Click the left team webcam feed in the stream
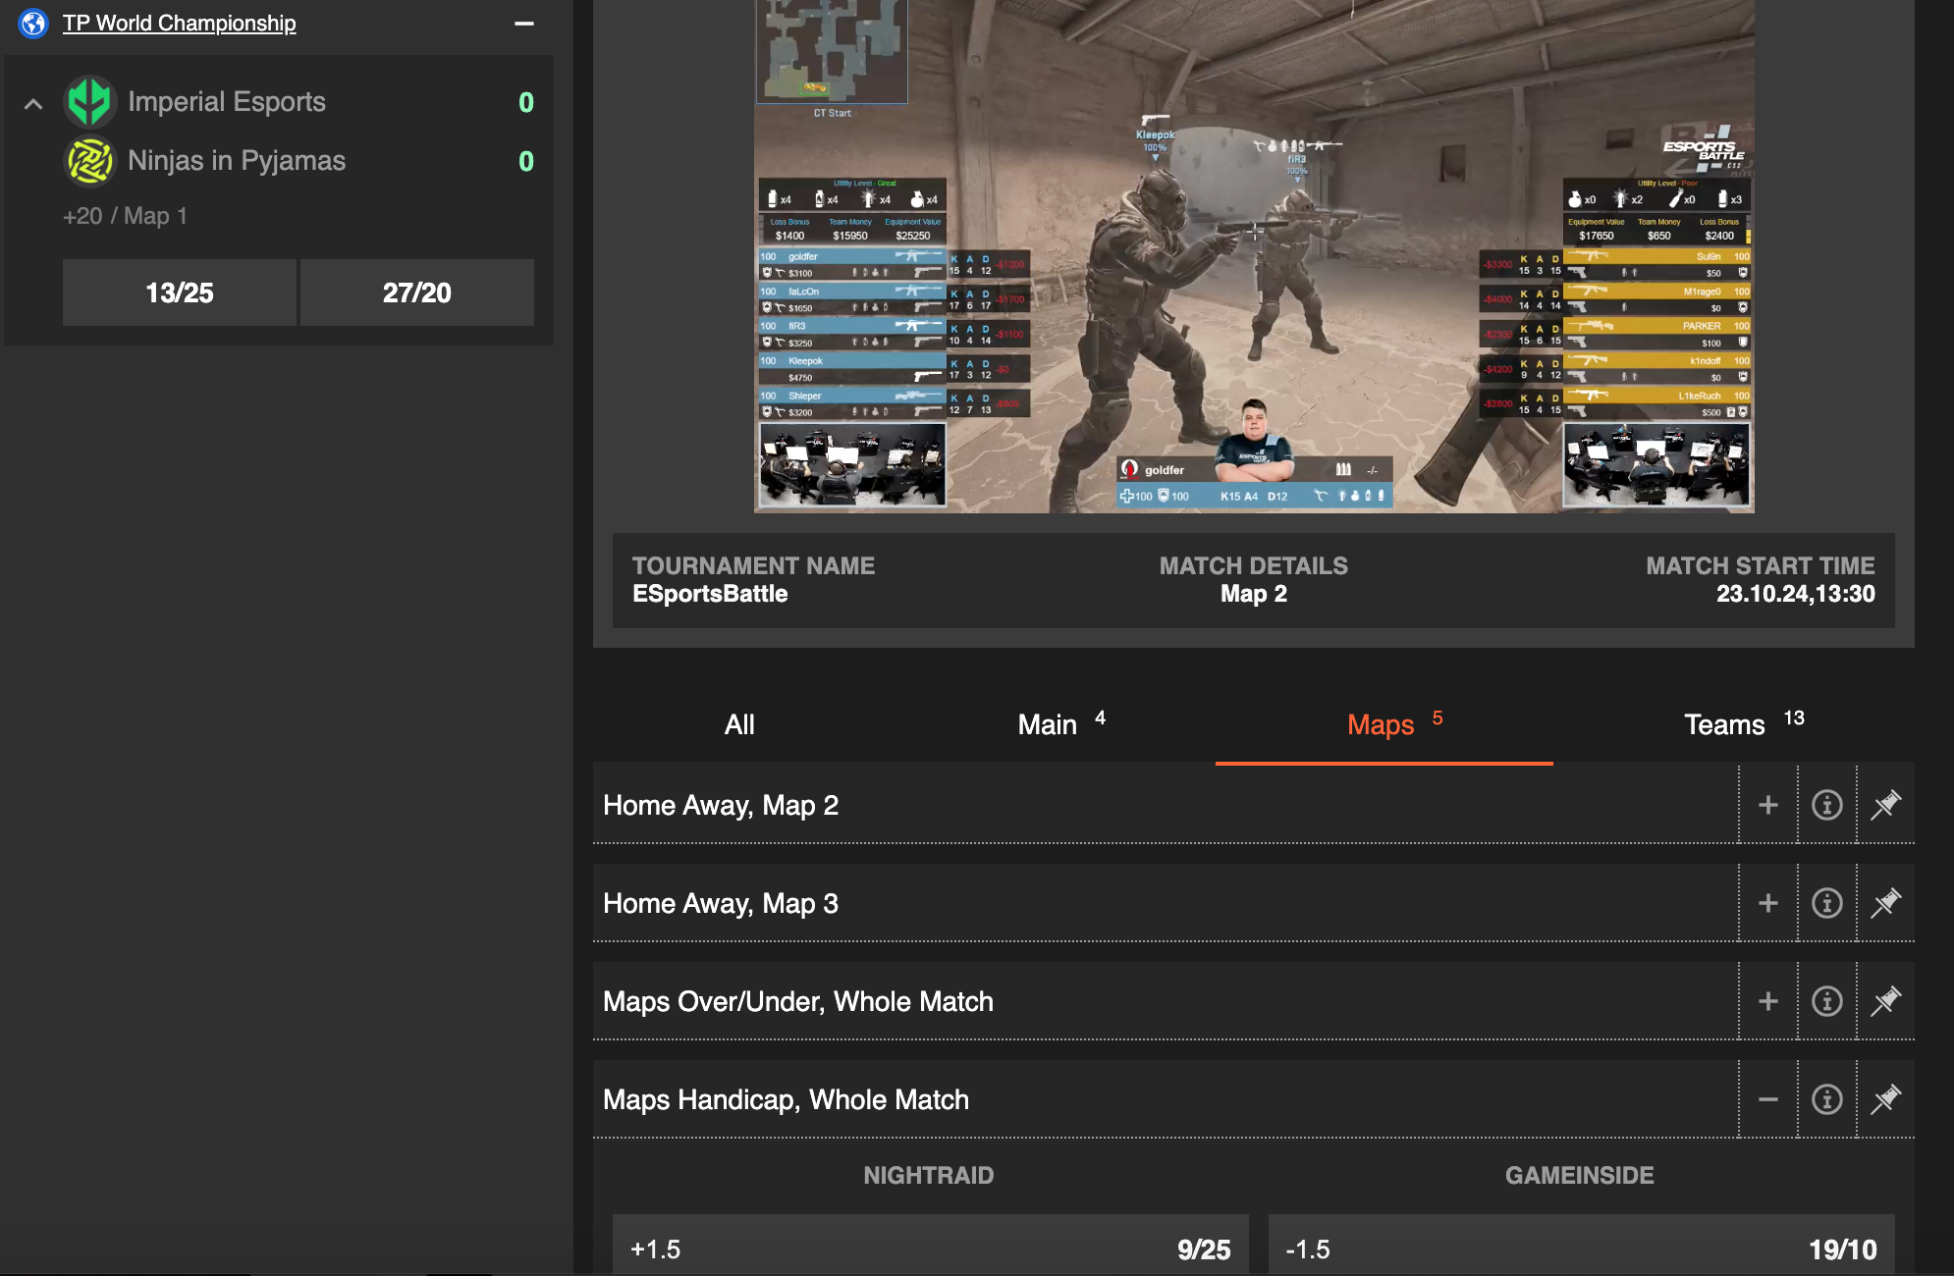This screenshot has width=1954, height=1276. tap(853, 464)
